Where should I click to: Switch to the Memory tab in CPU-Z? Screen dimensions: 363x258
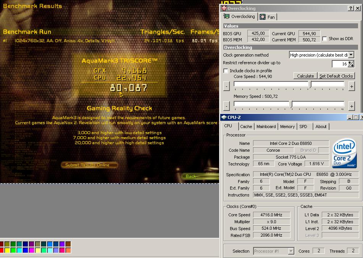coord(287,127)
